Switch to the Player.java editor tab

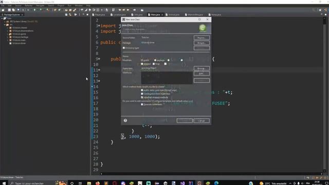pos(99,15)
